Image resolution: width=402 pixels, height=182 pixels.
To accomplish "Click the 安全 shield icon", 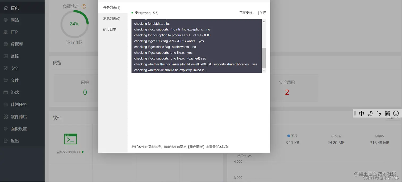I will 6,68.
